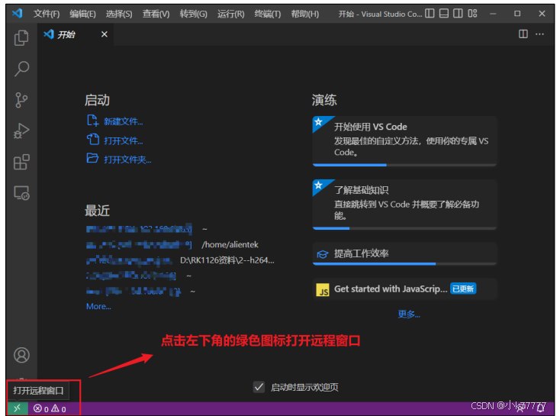Click the 新建文件... link
The height and width of the screenshot is (416, 560).
click(x=123, y=121)
